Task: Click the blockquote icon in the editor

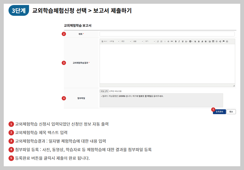Action: coord(172,42)
